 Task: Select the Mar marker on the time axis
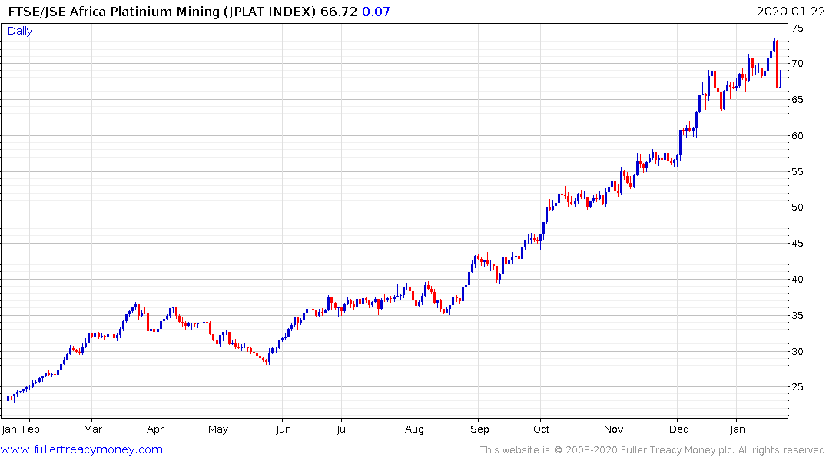pos(92,429)
